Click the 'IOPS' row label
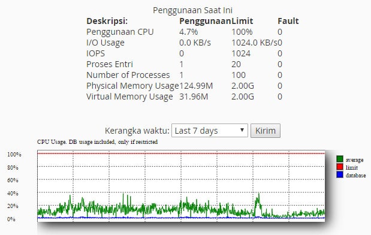371x235 pixels. [95, 53]
